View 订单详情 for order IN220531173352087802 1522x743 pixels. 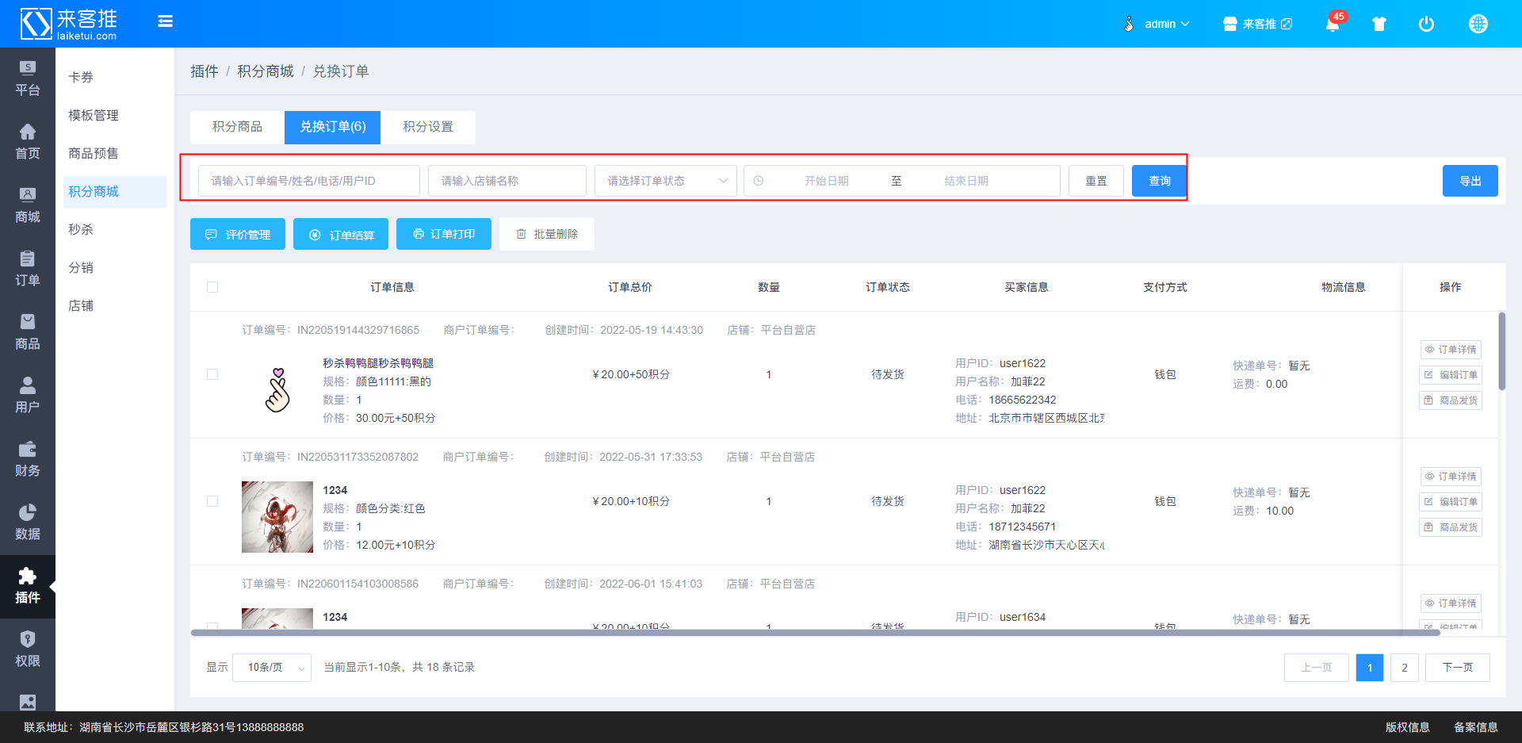click(x=1451, y=477)
